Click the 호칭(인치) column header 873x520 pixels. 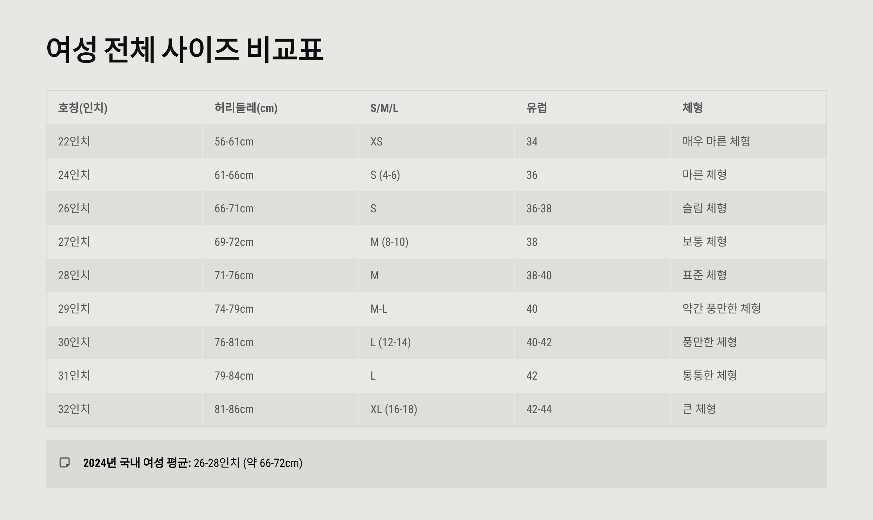pos(83,108)
